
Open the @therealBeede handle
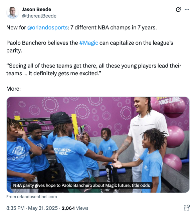pos(39,16)
